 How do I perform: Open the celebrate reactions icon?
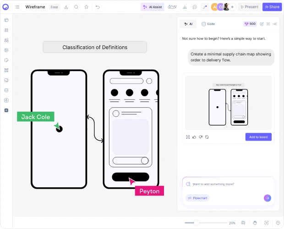[172, 7]
